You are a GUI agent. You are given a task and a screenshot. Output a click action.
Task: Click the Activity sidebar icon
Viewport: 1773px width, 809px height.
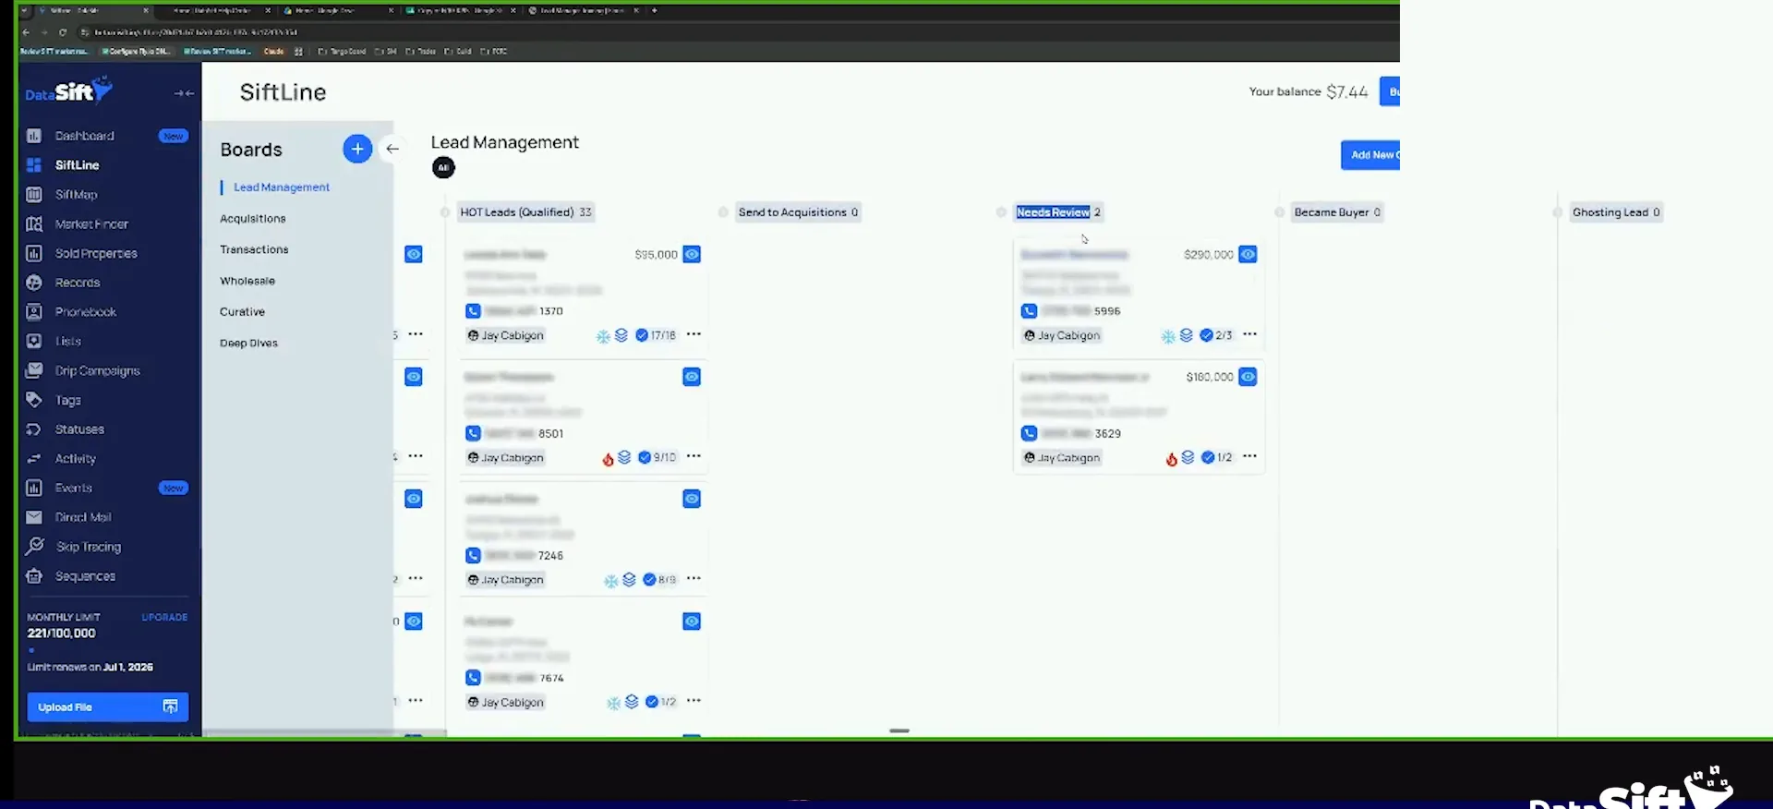(x=34, y=459)
